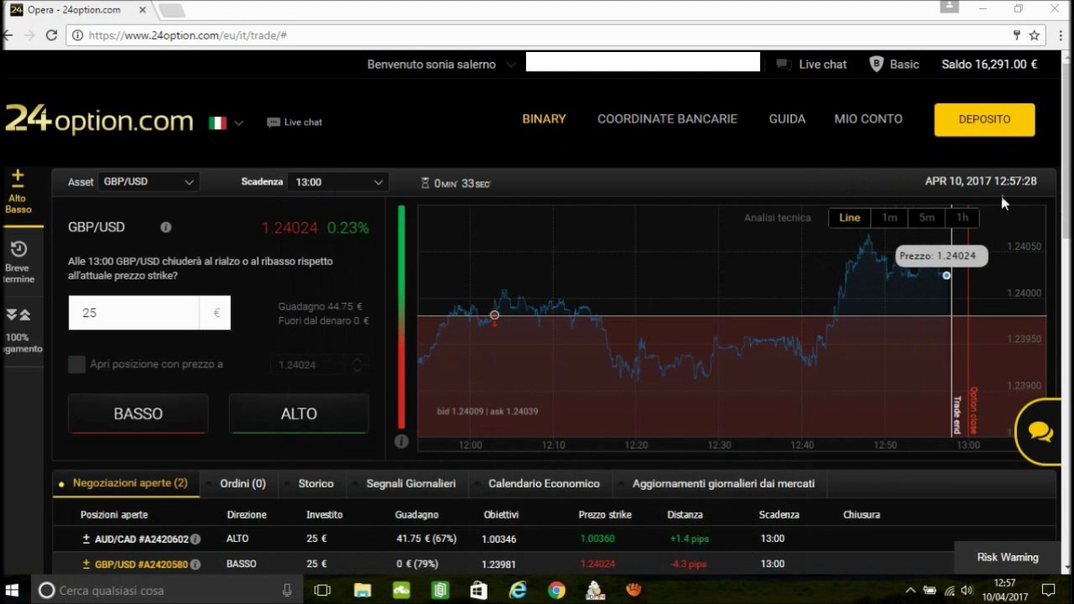The height and width of the screenshot is (604, 1074).
Task: Open the BINARY menu
Action: [544, 119]
